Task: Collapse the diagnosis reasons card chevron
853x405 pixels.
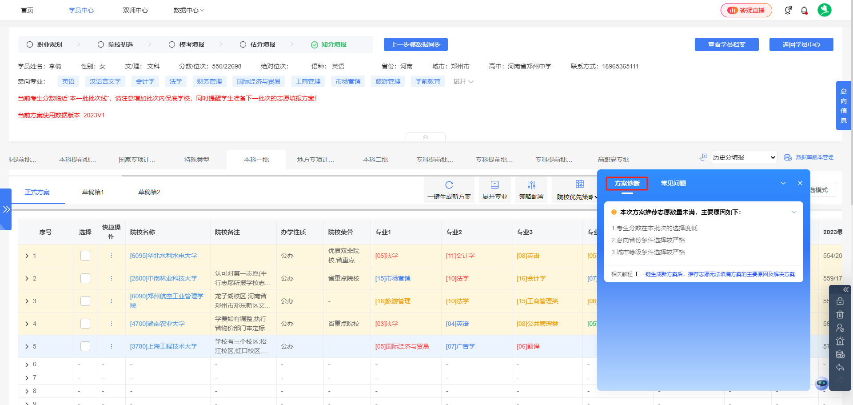Action: click(x=794, y=212)
